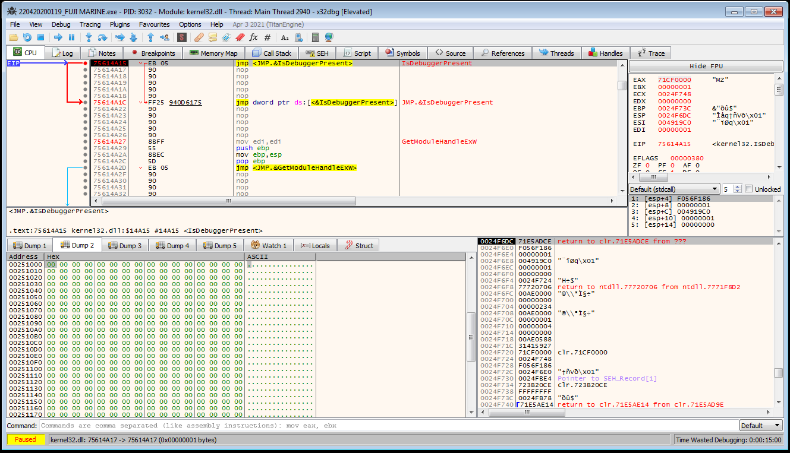Screen dimensions: 790x453
Task: Click the Trace Over icon
Action: coord(133,37)
